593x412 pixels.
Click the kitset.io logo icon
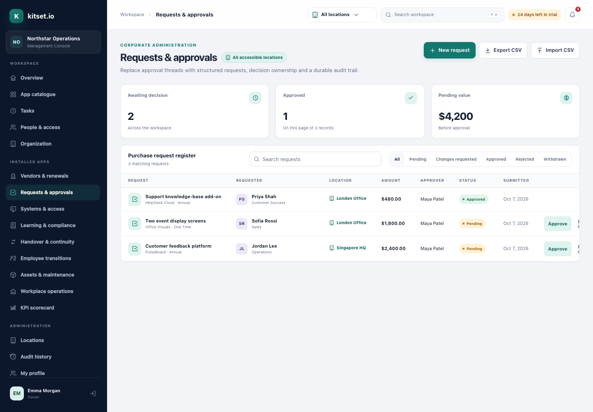(16, 16)
